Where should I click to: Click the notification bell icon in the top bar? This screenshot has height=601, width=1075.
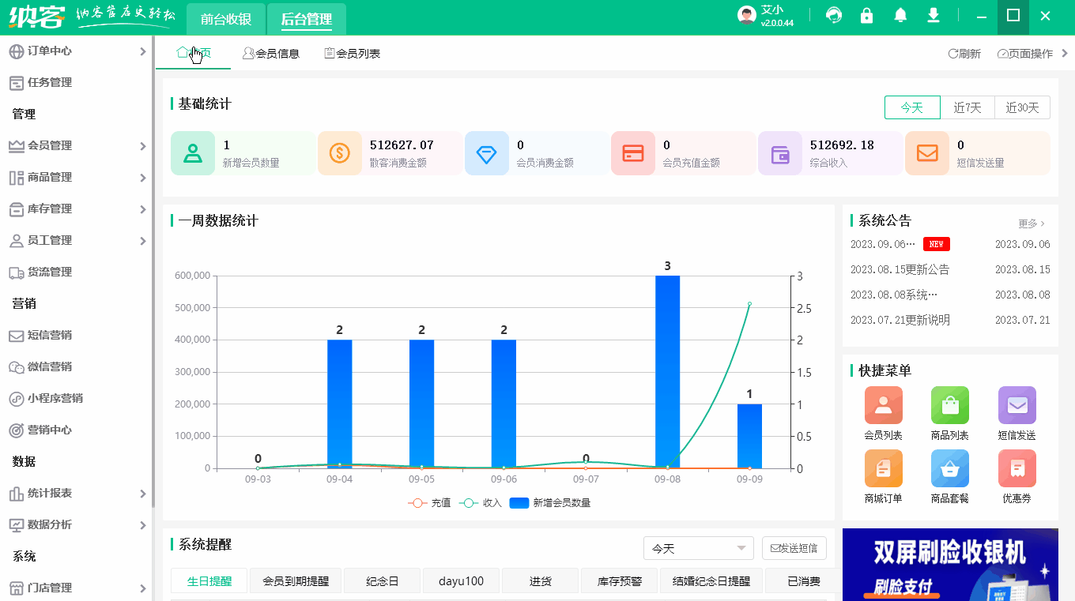(x=900, y=15)
